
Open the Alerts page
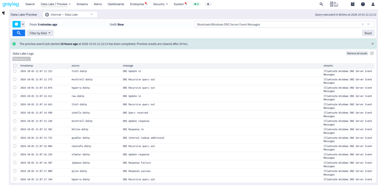[98, 4]
